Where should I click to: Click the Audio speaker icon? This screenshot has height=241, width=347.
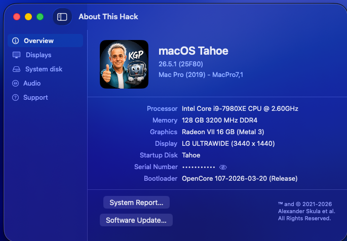16,84
